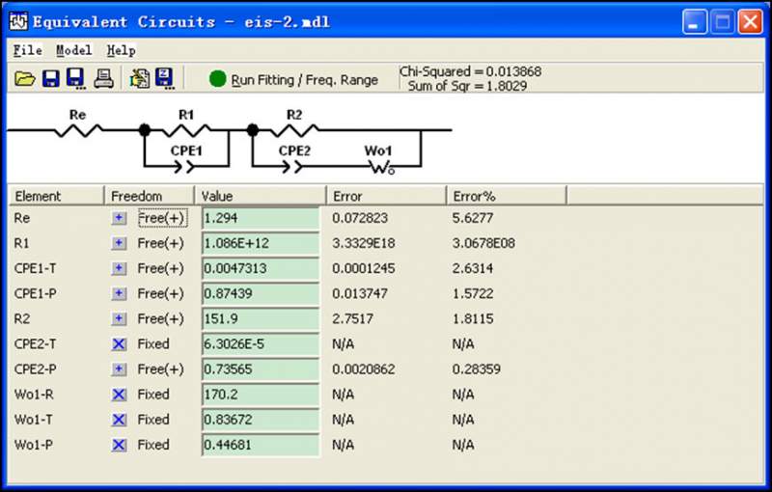Open the Model menu
772x492 pixels.
coord(73,50)
